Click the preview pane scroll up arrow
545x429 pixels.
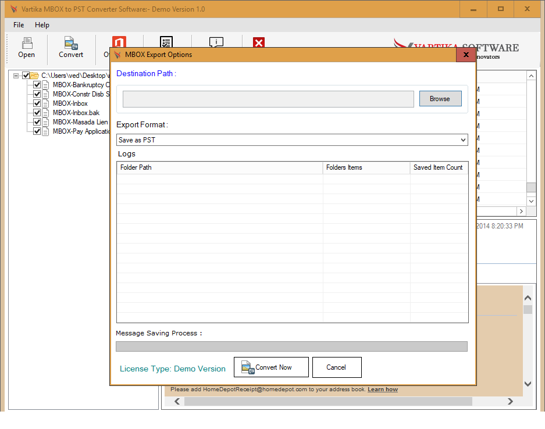pyautogui.click(x=528, y=298)
